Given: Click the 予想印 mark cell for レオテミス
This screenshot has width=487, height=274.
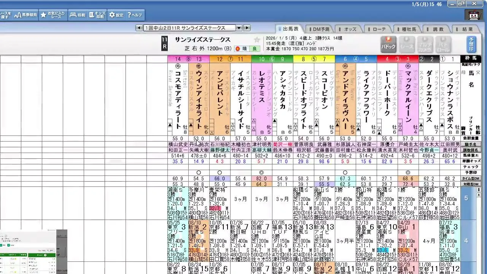Looking at the screenshot, I should pos(262,173).
